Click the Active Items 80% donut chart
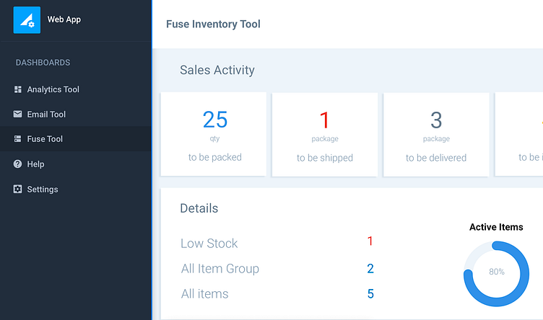This screenshot has width=543, height=320. (x=496, y=272)
